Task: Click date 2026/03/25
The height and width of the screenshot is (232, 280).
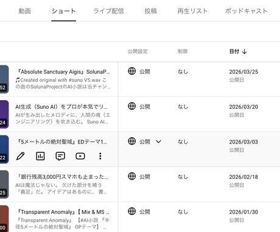Action: pyautogui.click(x=243, y=72)
